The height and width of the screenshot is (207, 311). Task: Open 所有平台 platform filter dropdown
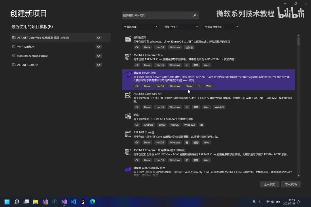point(181,27)
